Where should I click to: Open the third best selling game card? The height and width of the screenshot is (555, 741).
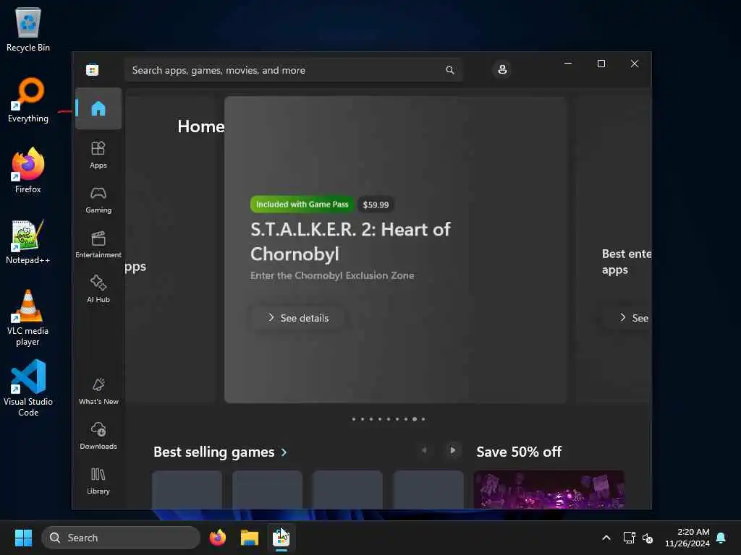tap(348, 489)
